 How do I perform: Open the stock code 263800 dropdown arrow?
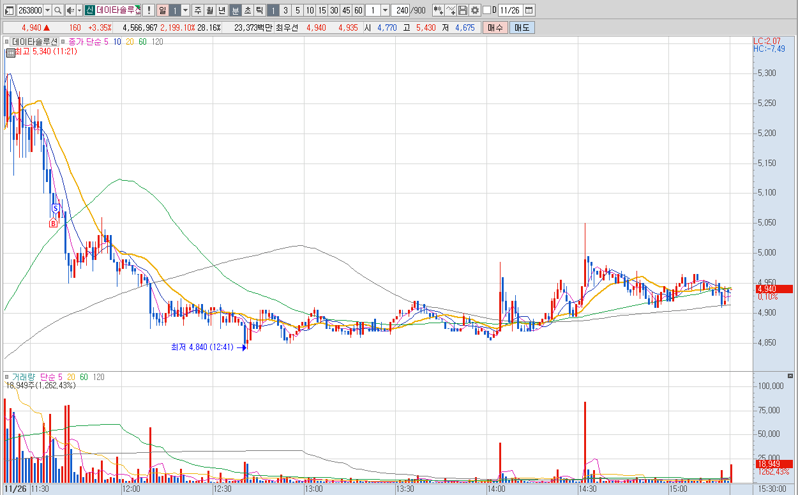pos(47,10)
